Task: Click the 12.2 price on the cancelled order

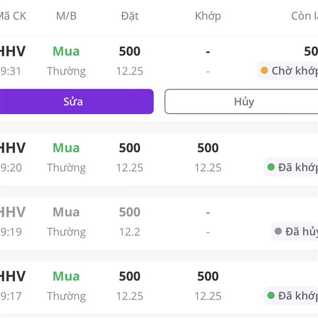Action: tap(129, 232)
